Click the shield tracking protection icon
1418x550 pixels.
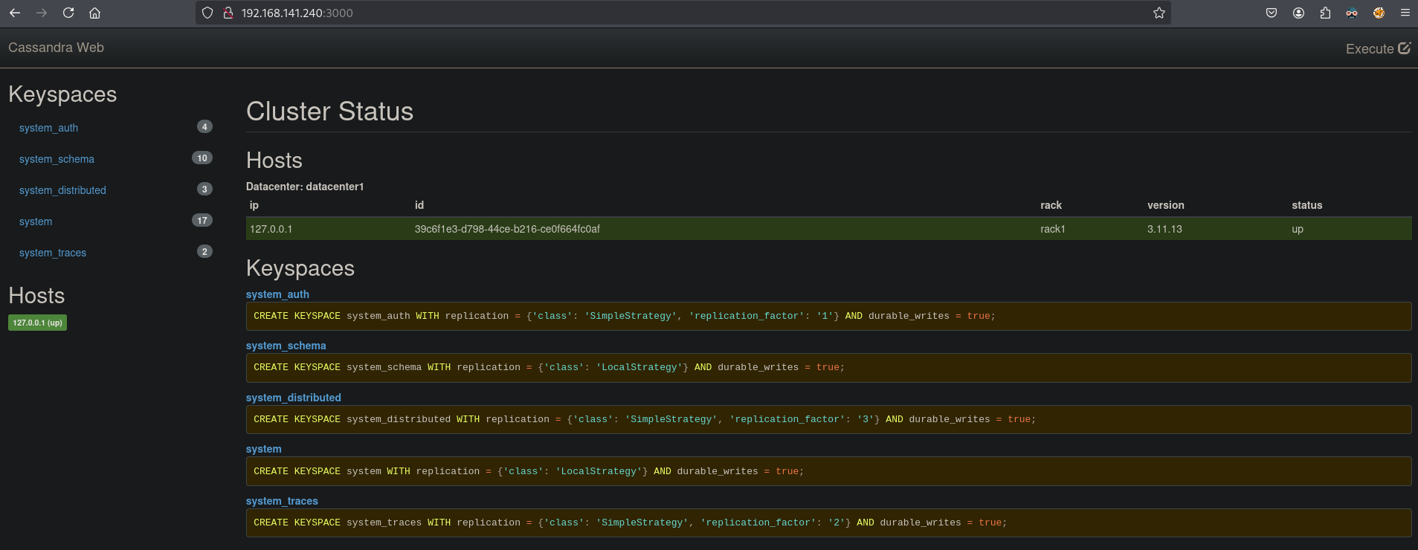point(208,13)
